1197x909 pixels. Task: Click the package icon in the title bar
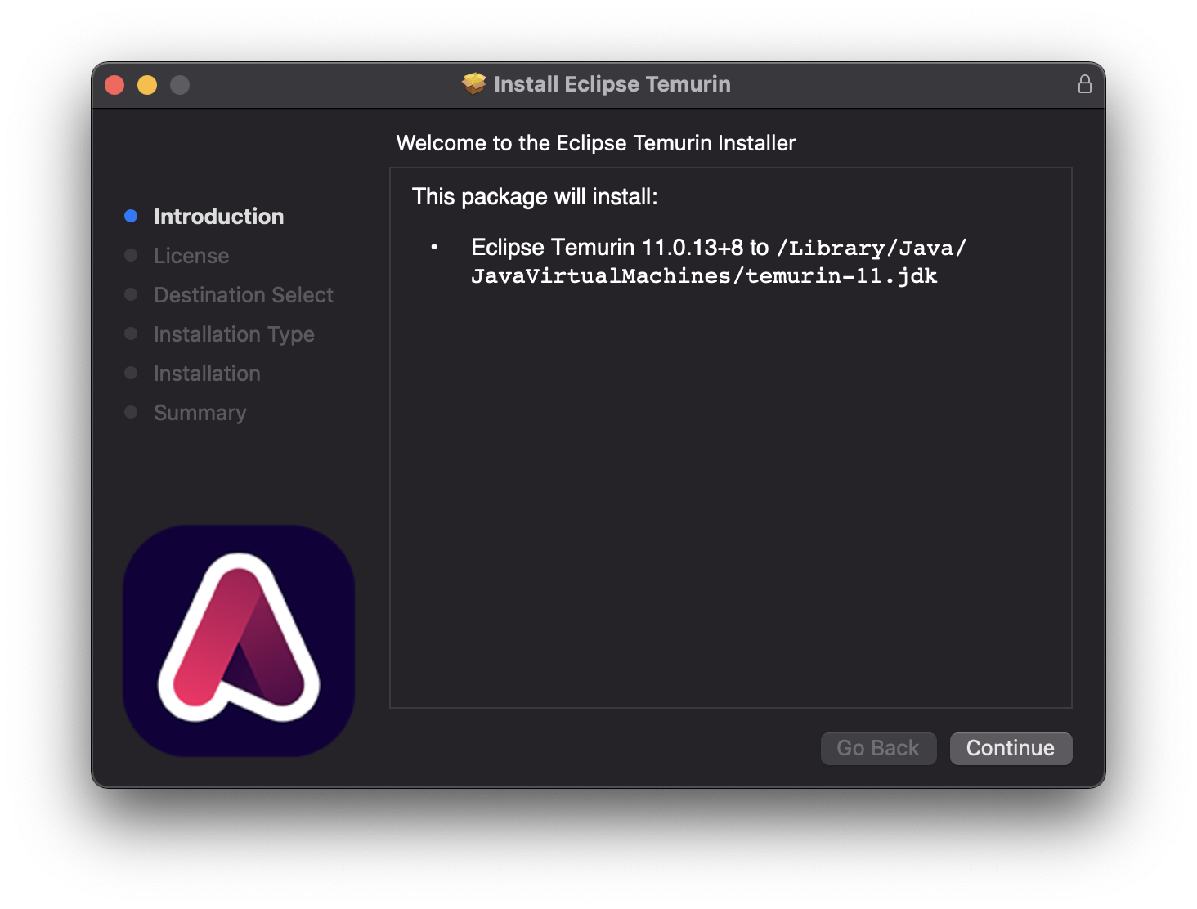[474, 83]
